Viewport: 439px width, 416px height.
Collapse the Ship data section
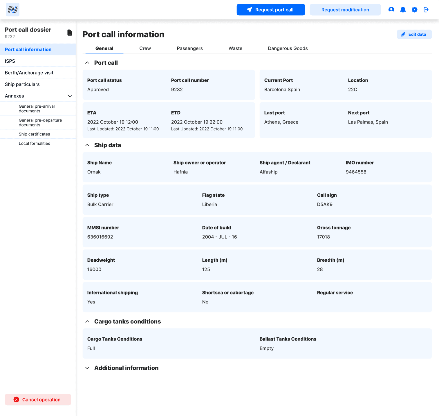pos(87,145)
